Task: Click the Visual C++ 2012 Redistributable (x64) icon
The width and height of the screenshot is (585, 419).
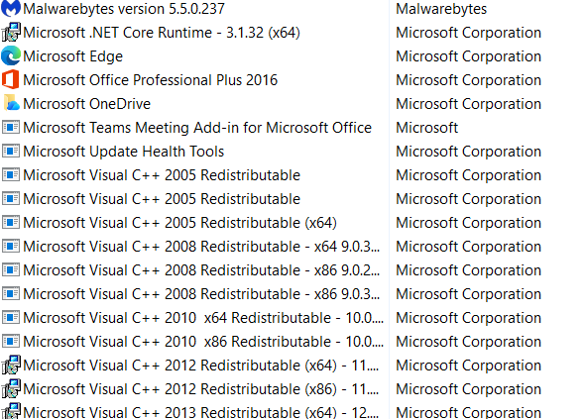Action: pyautogui.click(x=11, y=365)
